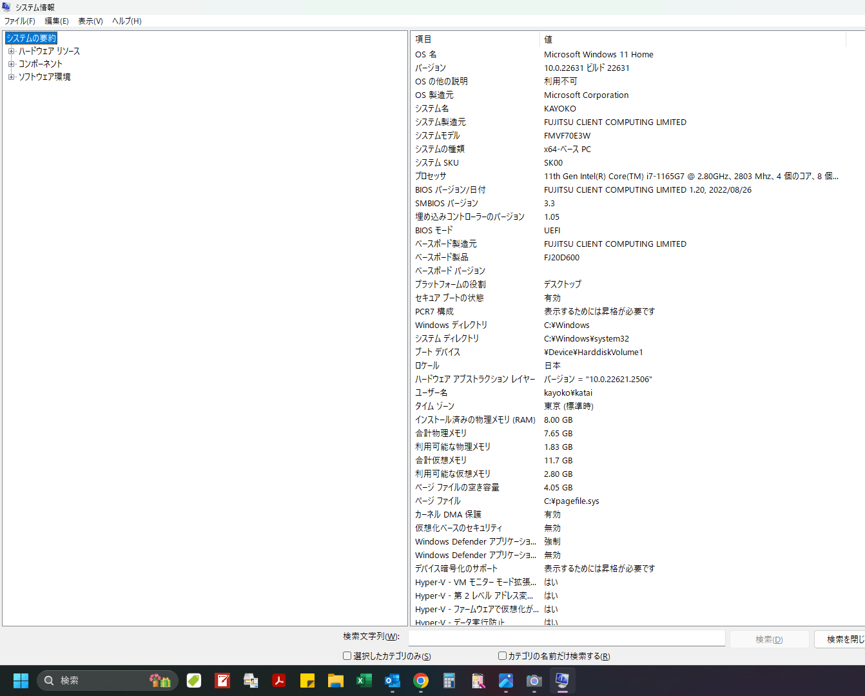
Task: Launch Excel from the taskbar
Action: tap(364, 681)
